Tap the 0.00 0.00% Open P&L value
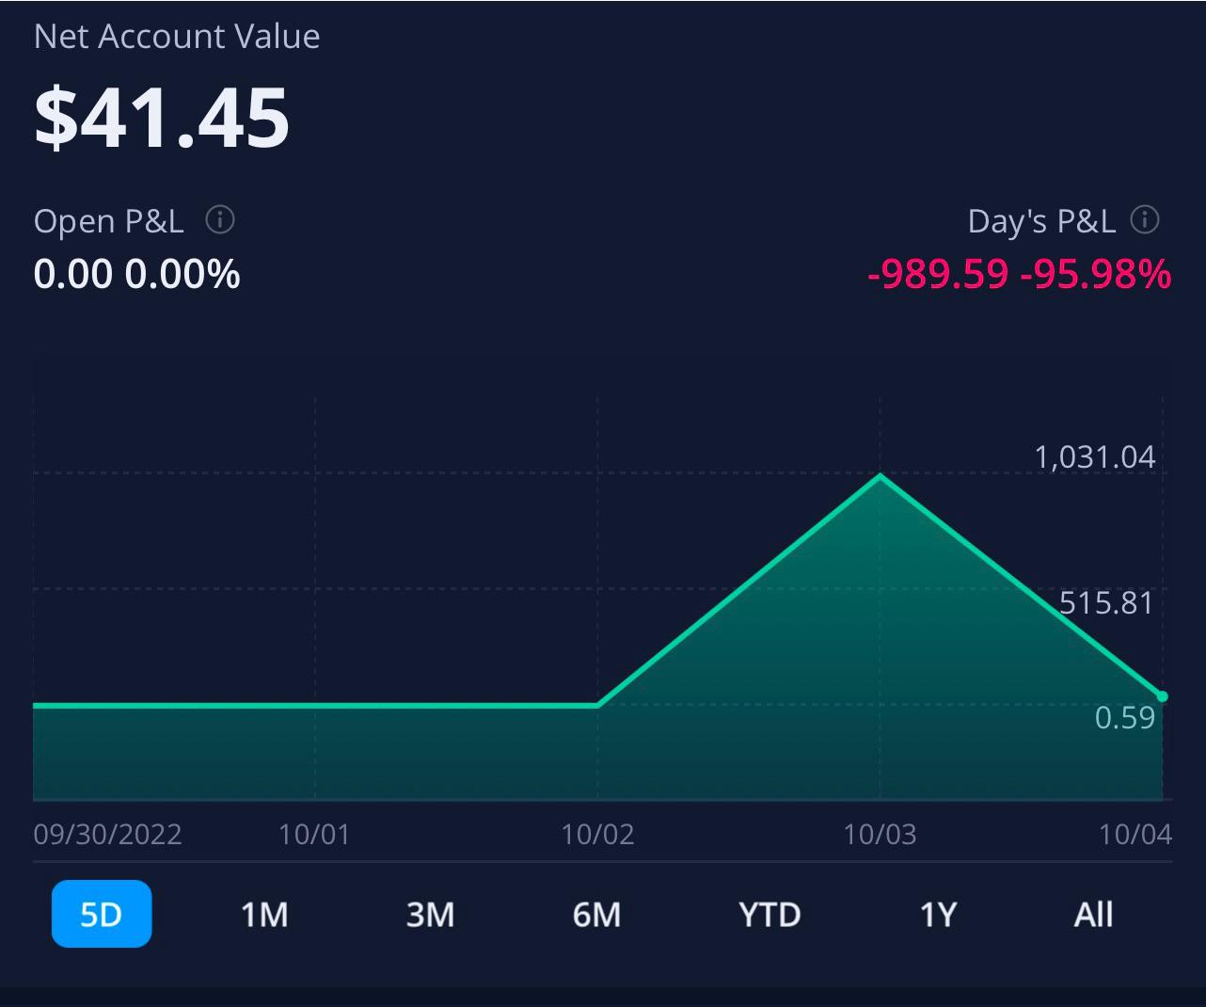The image size is (1206, 1007). pos(136,274)
